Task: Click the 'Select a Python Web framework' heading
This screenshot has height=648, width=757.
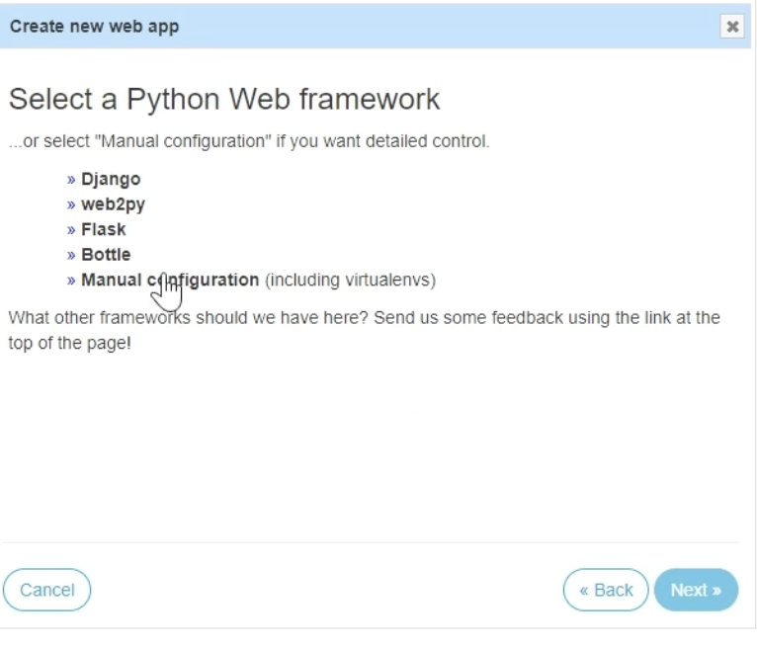Action: click(224, 100)
